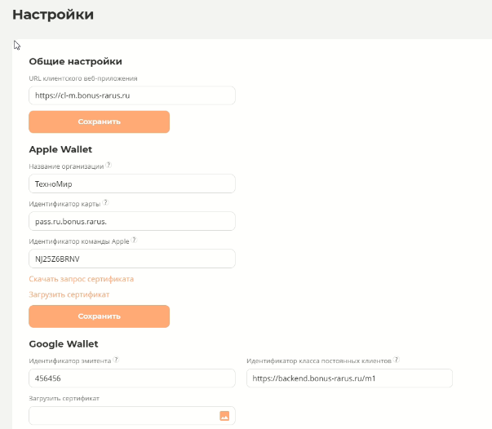Screen dimensions: 492x429
Task: Click the Идентификатор класса постоянных клиентов input
Action: tap(348, 378)
